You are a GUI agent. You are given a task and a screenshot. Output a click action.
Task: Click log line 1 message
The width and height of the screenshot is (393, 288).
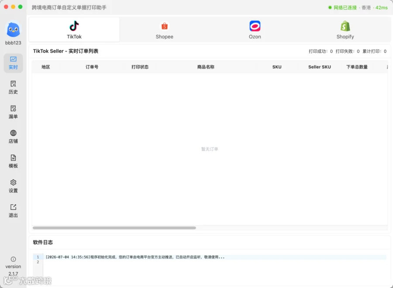click(135, 257)
